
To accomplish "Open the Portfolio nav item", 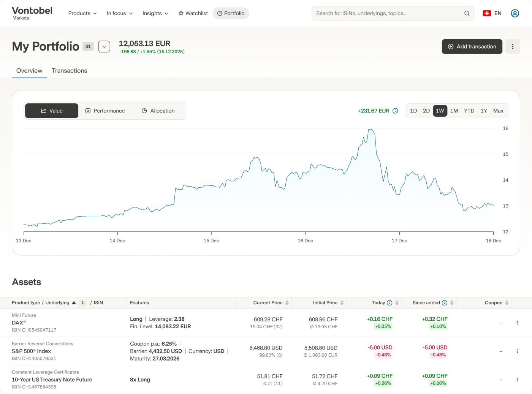I will point(231,13).
